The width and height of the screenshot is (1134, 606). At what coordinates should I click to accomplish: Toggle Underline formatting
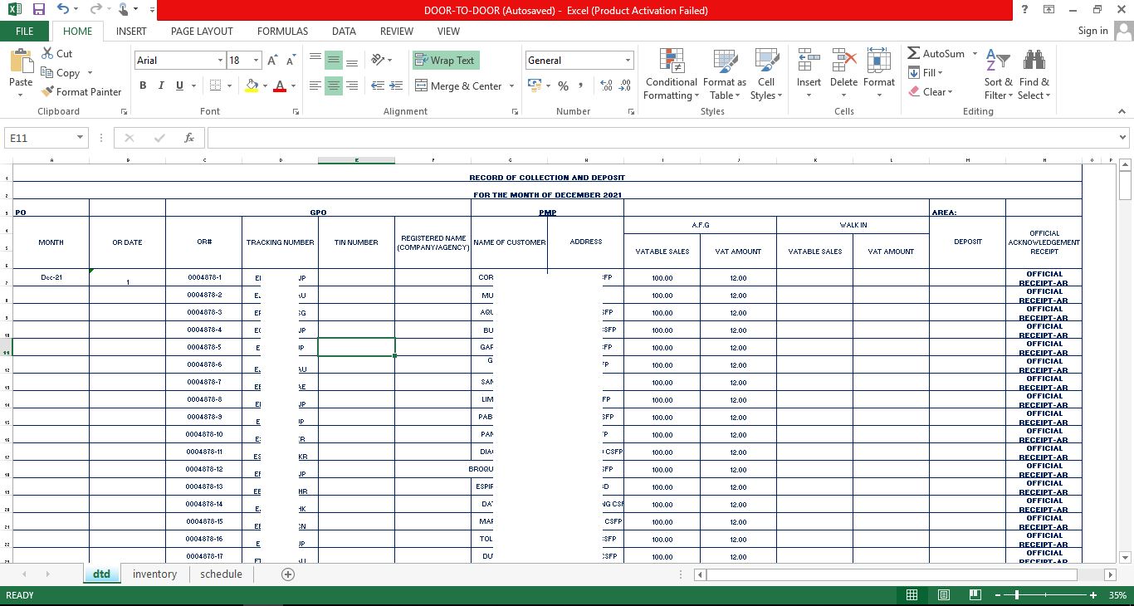[179, 86]
